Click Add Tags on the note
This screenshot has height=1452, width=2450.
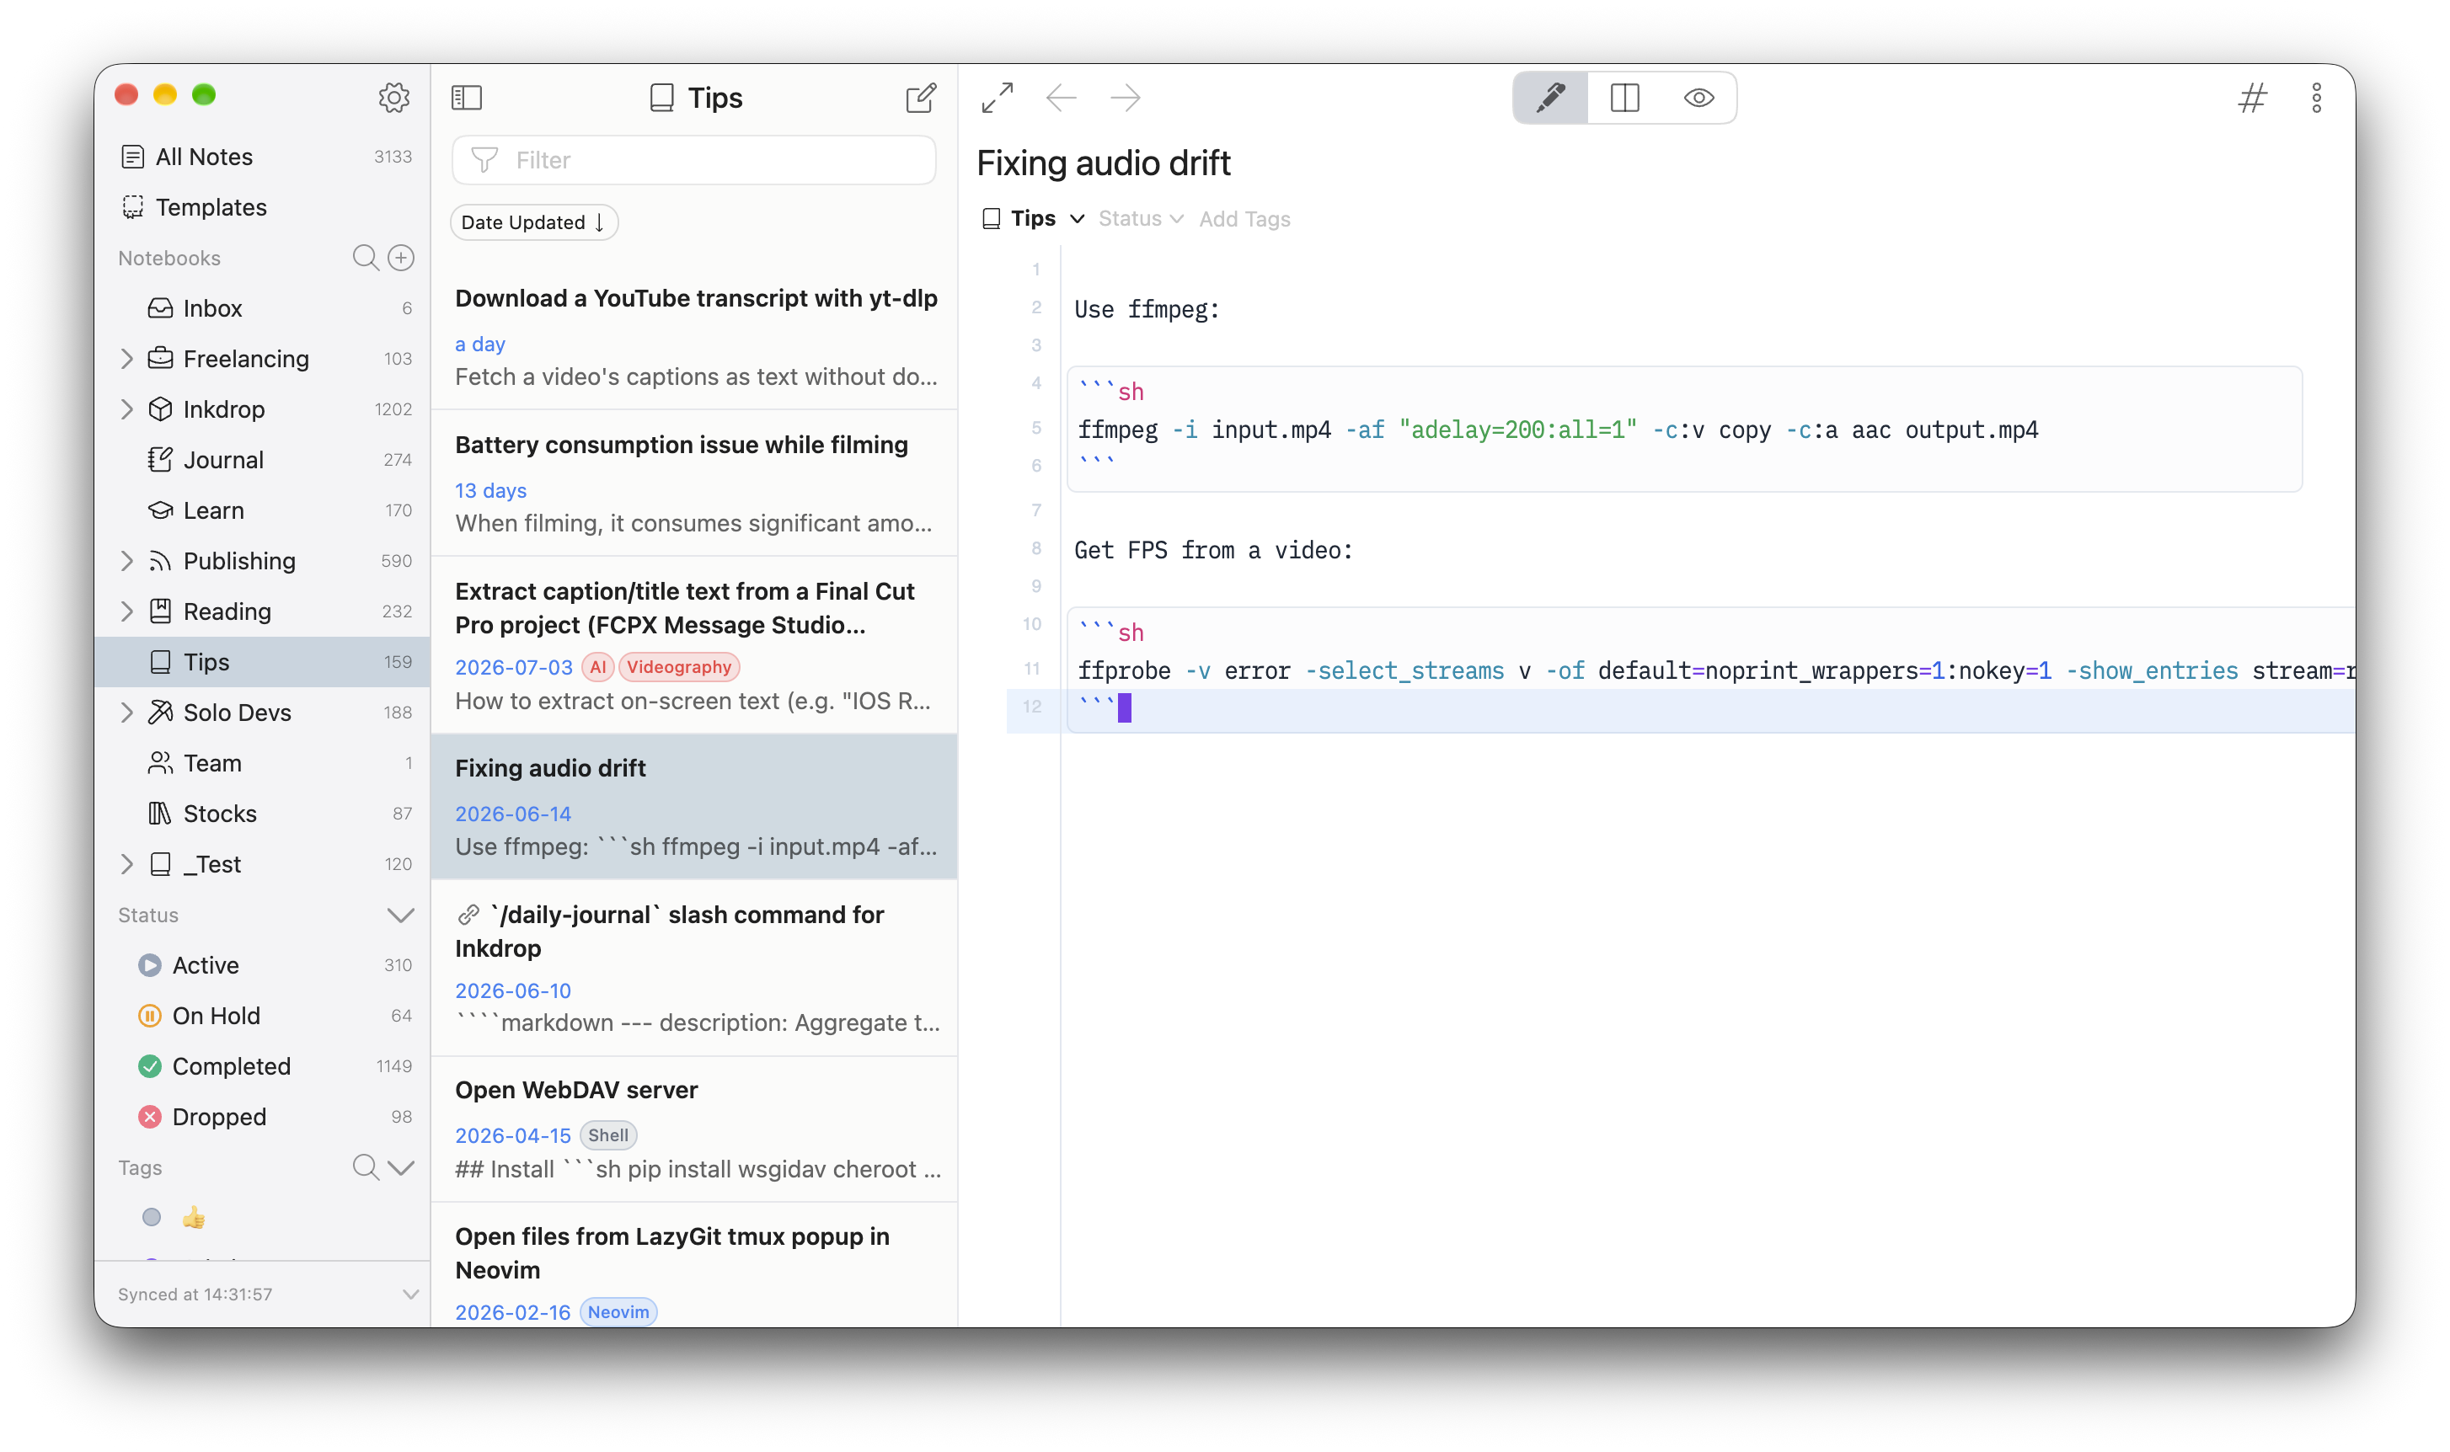point(1244,218)
